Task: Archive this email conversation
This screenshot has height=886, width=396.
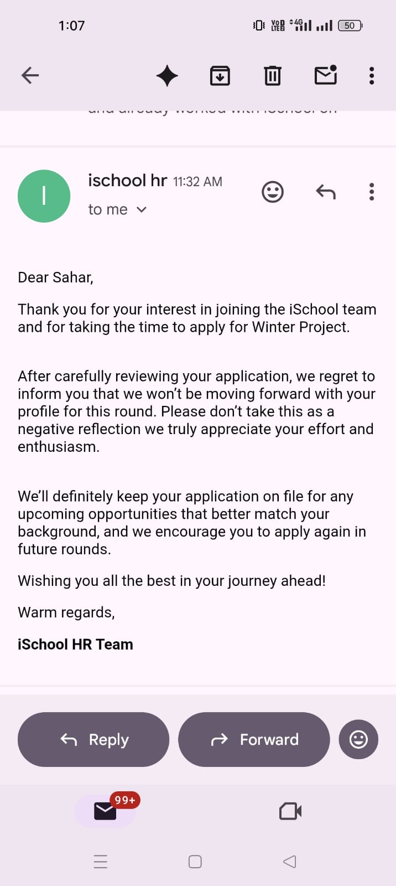Action: pos(220,75)
